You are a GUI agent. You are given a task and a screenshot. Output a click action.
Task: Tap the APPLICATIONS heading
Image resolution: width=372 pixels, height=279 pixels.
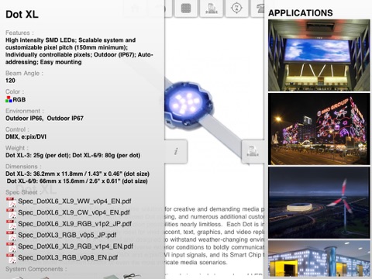[x=301, y=13]
